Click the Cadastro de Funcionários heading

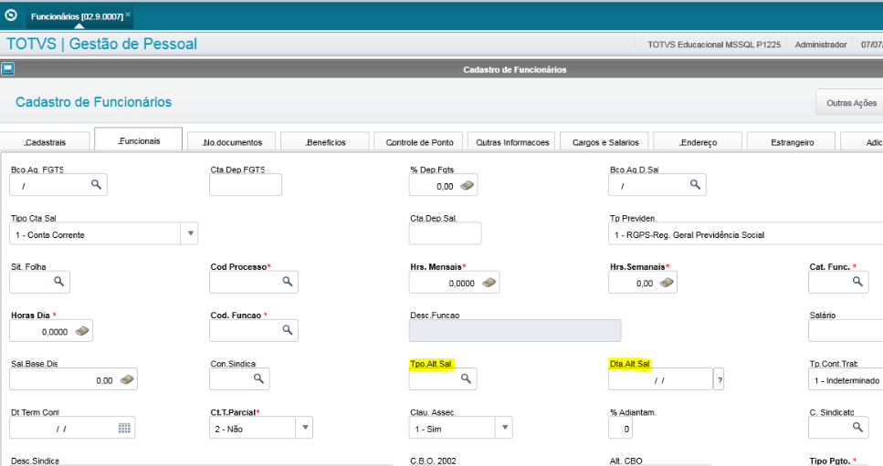(x=93, y=102)
